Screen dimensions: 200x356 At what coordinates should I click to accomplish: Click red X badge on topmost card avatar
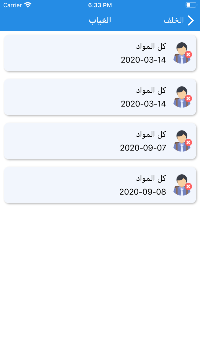pyautogui.click(x=188, y=54)
